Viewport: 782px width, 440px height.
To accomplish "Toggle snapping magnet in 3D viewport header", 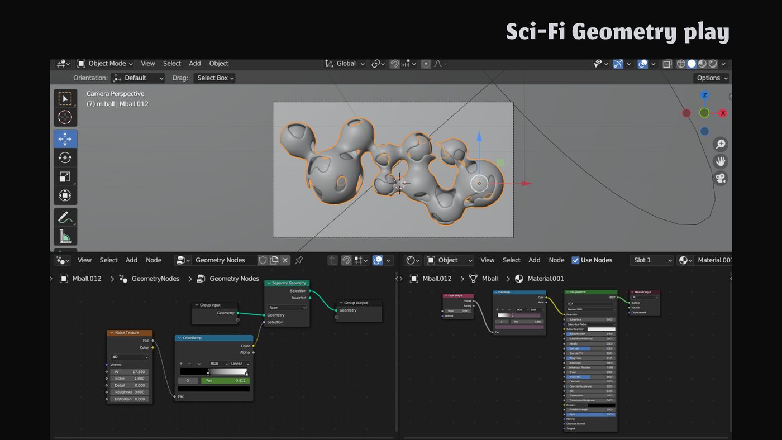I will pos(394,64).
